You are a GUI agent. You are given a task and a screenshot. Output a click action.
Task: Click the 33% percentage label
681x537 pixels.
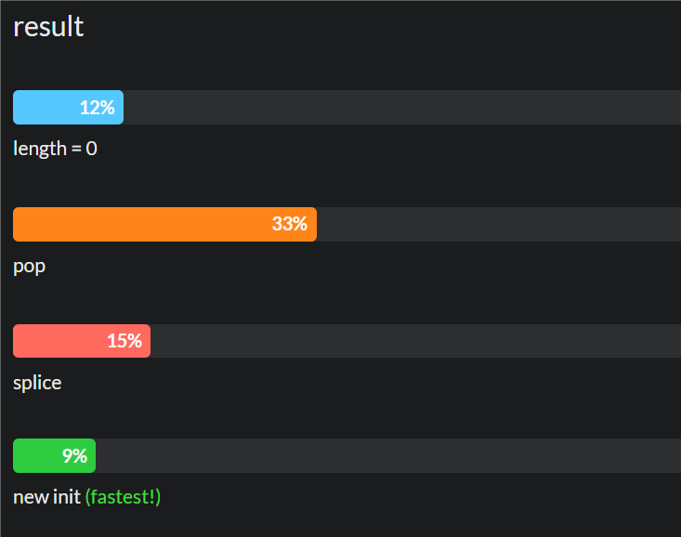pos(289,224)
